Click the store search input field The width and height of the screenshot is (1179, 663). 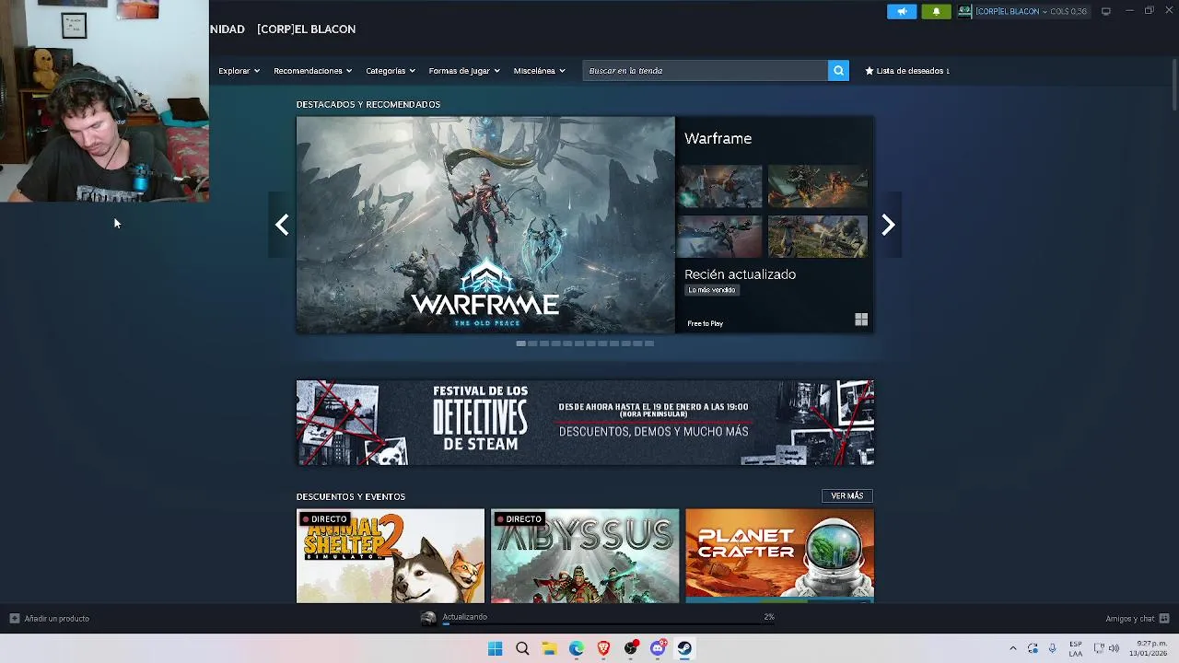tap(705, 71)
